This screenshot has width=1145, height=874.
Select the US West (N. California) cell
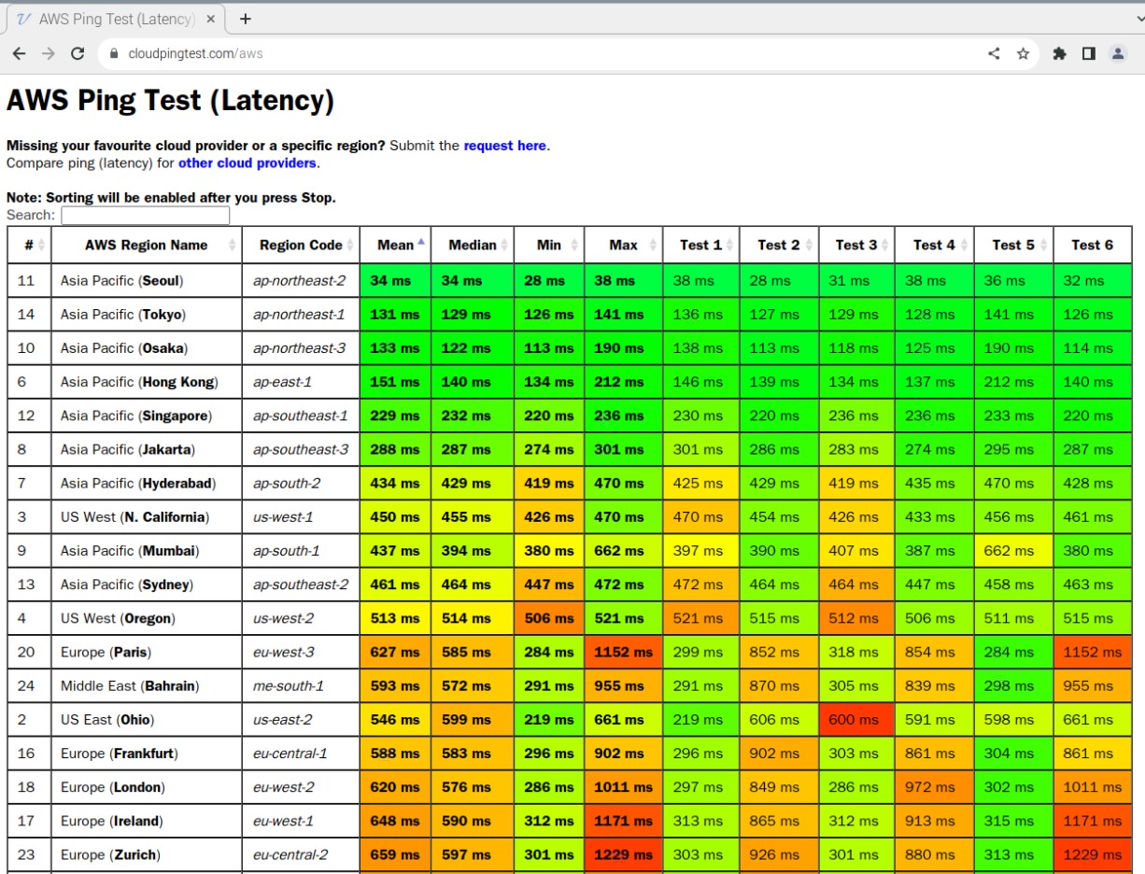point(147,516)
